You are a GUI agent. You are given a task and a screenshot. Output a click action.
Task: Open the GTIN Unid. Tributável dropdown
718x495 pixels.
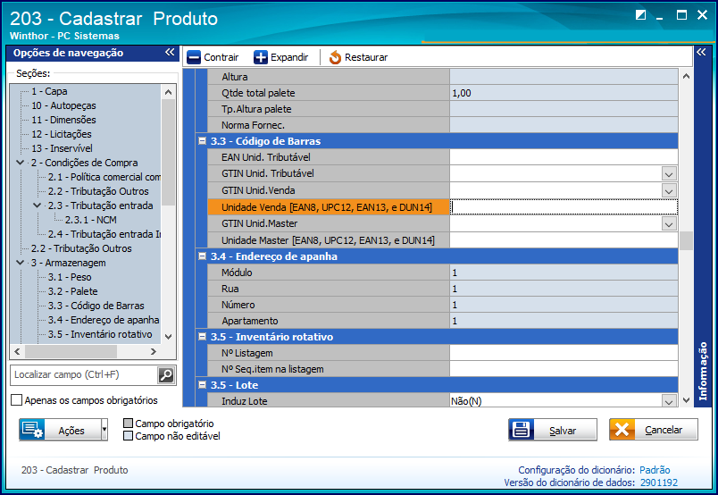669,174
